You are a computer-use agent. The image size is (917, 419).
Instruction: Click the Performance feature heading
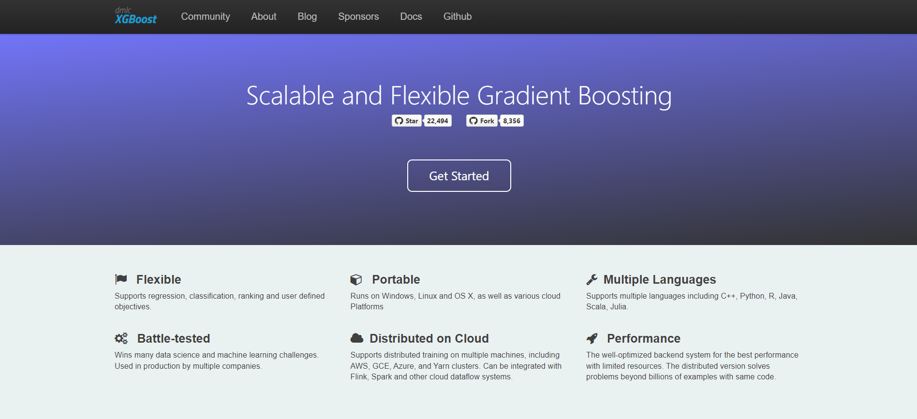(x=643, y=338)
